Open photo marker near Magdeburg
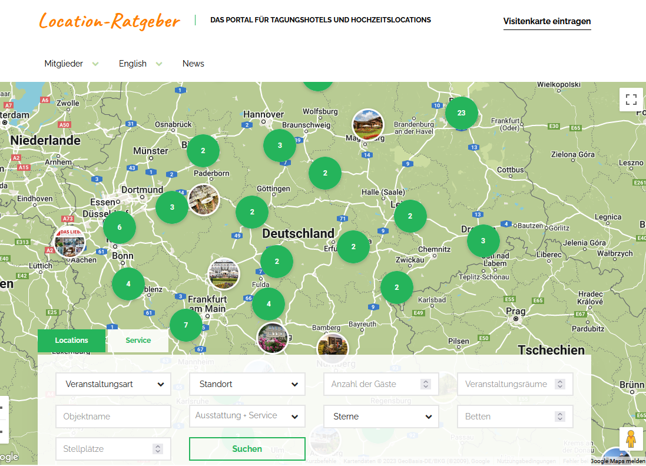646x466 pixels. pos(368,125)
